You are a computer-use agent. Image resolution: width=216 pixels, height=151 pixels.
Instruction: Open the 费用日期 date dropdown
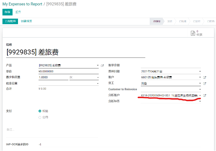[x=200, y=71]
